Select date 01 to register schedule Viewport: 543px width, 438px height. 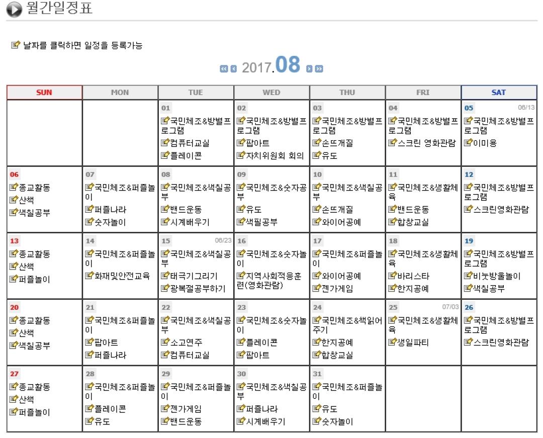165,108
